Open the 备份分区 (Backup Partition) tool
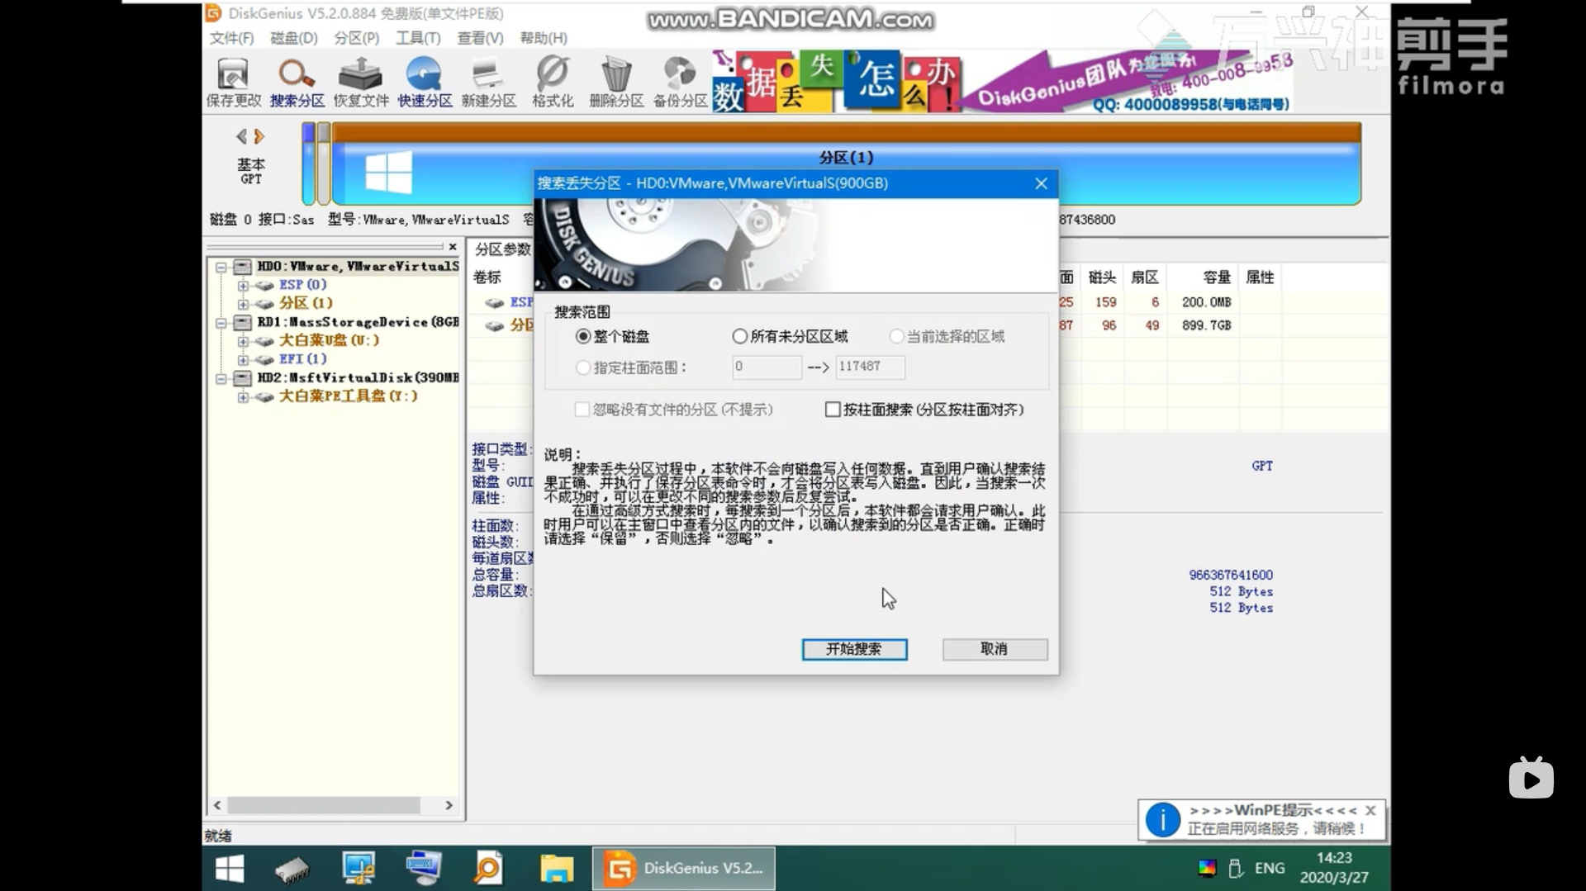 click(680, 83)
